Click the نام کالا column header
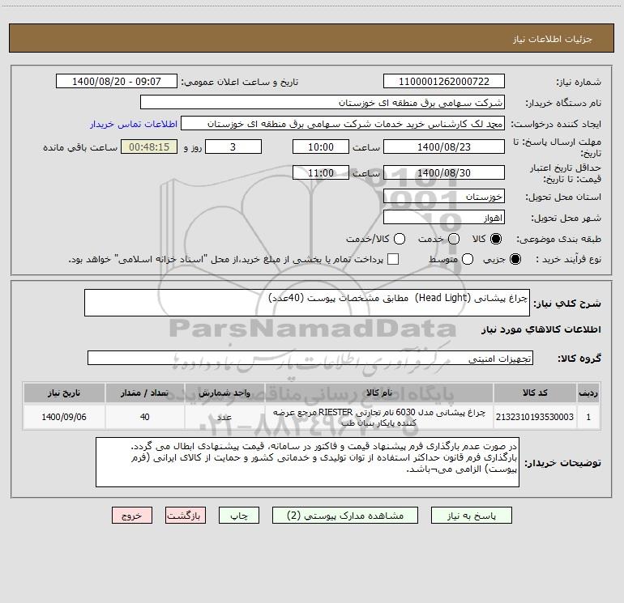The height and width of the screenshot is (603, 624). coord(379,393)
